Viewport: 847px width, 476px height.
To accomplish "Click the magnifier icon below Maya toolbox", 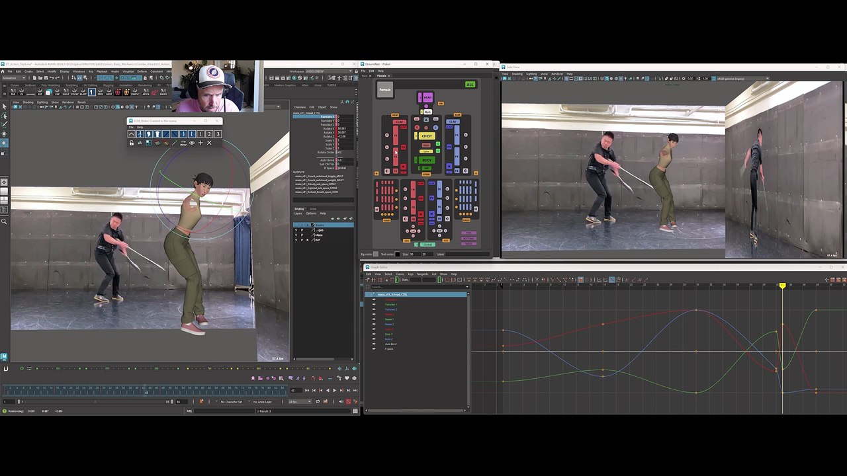I will (x=4, y=221).
